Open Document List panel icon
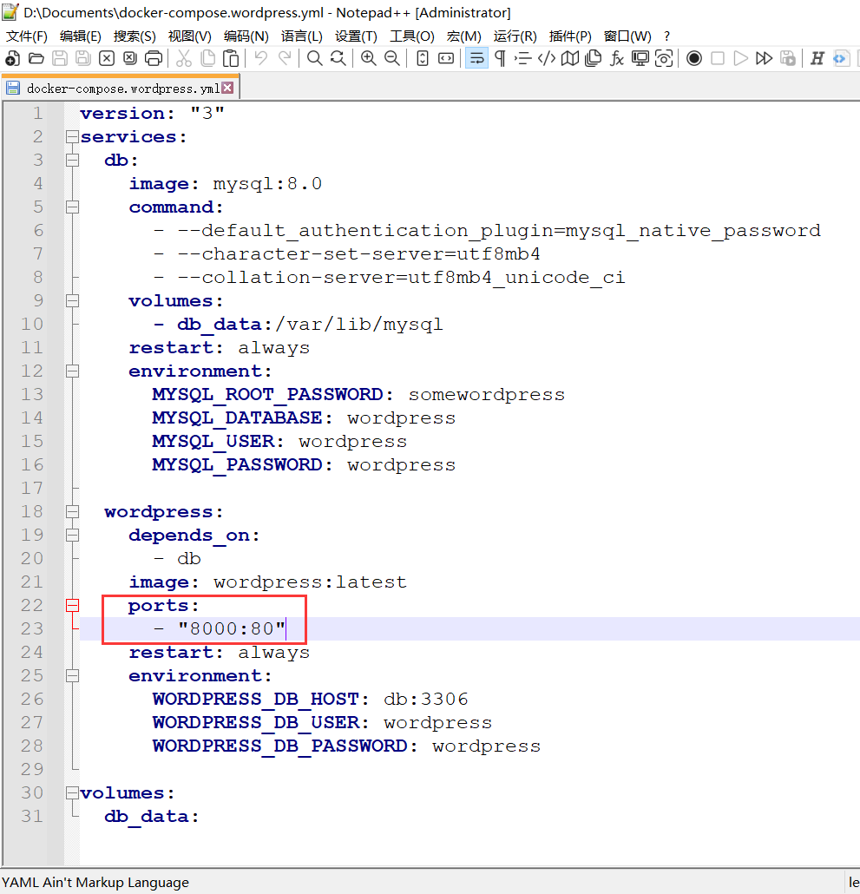The width and height of the screenshot is (860, 894). pyautogui.click(x=594, y=58)
